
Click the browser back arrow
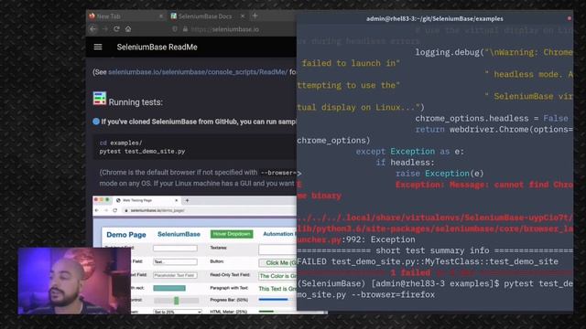(x=93, y=29)
